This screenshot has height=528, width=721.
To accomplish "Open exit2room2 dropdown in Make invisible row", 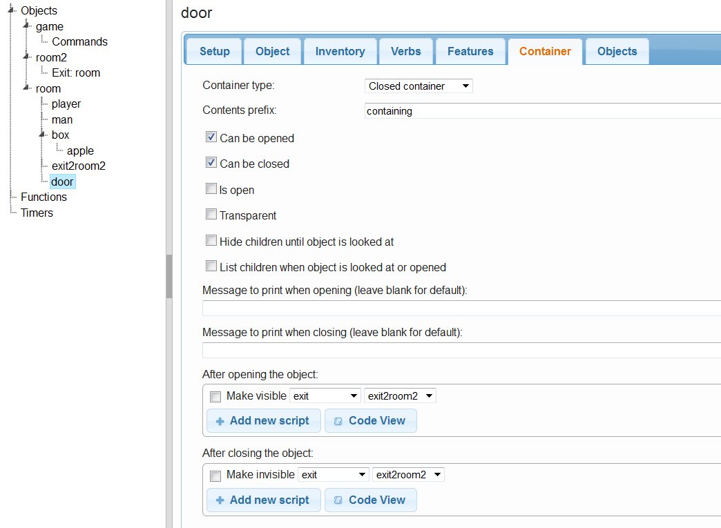I will pos(408,475).
